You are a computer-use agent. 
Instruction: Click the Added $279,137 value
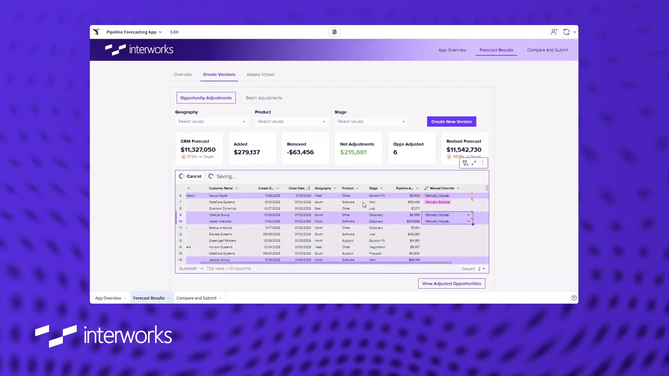point(247,152)
